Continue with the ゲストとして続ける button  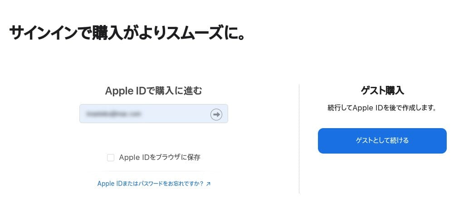click(x=382, y=141)
